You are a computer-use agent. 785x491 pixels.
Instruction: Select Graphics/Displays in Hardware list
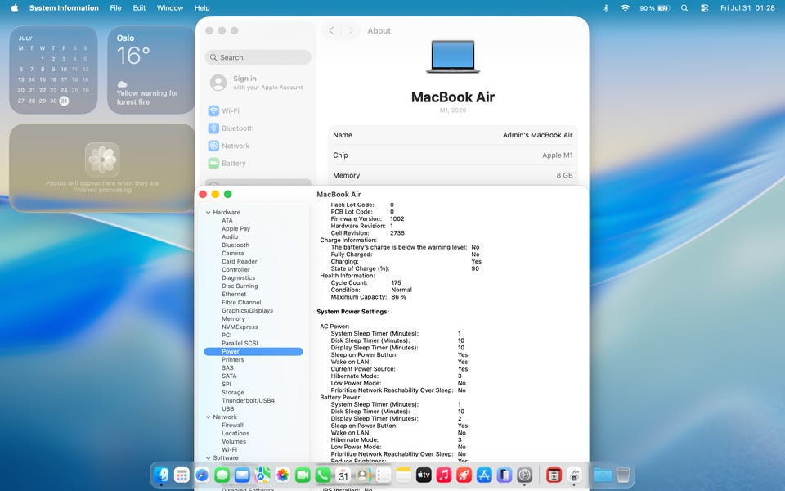pos(247,311)
